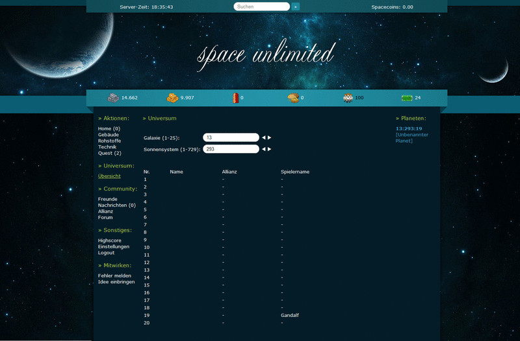Click the Aktionen sidebar heading
Viewport: 520px width, 341px height.
(114, 119)
